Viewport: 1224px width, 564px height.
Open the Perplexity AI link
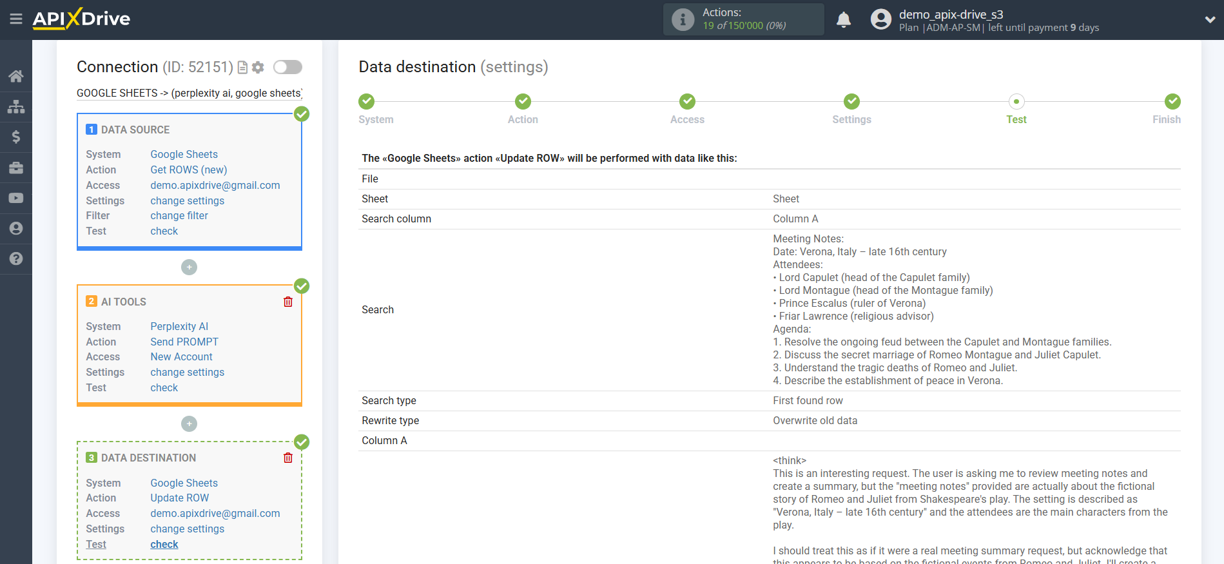point(179,326)
